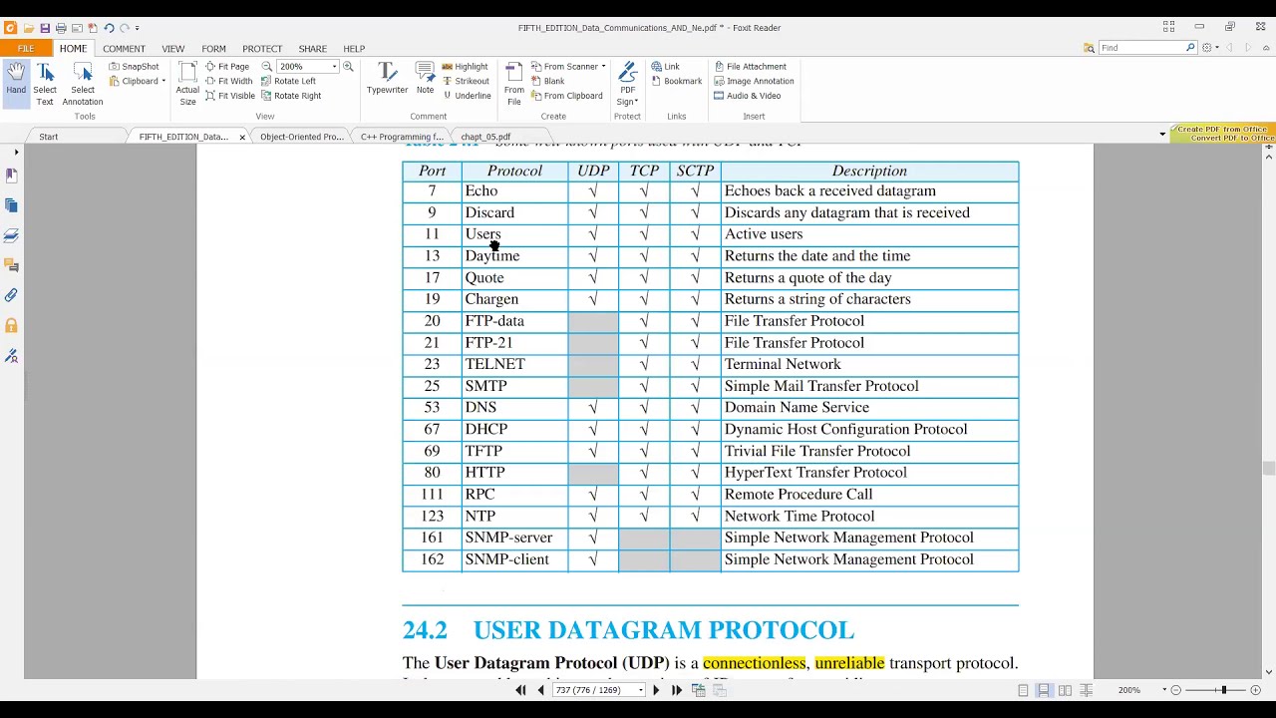Click the Create PDF from Office banner
The width and height of the screenshot is (1276, 718).
pos(1224,134)
